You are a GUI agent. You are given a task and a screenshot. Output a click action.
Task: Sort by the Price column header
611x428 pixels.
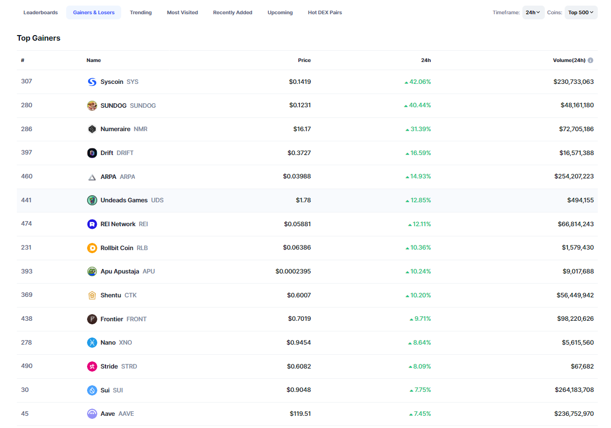pyautogui.click(x=304, y=60)
